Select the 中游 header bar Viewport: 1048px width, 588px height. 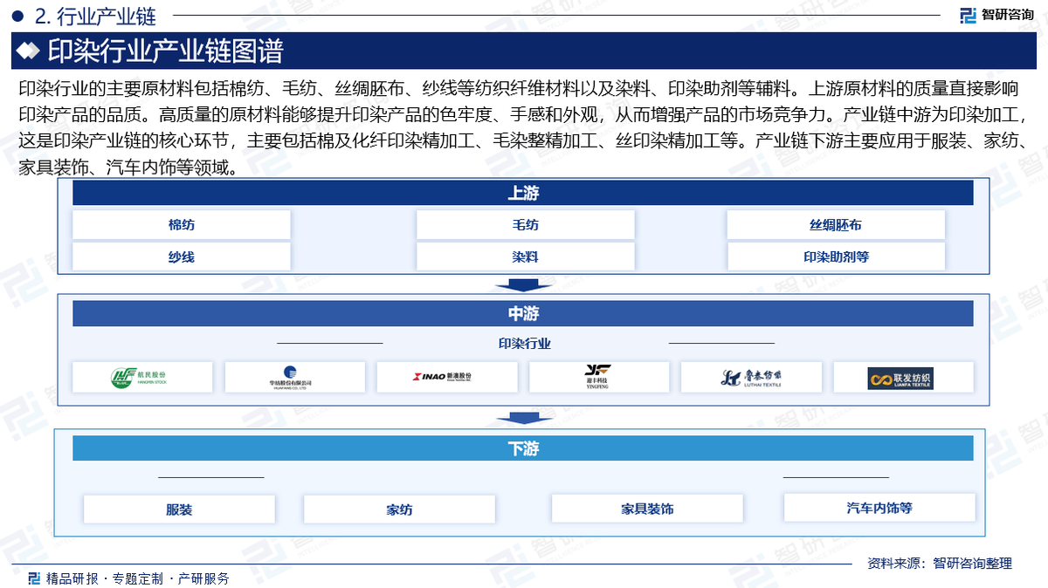click(x=522, y=313)
